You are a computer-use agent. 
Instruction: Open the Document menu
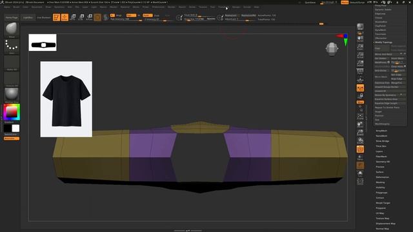(37, 7)
